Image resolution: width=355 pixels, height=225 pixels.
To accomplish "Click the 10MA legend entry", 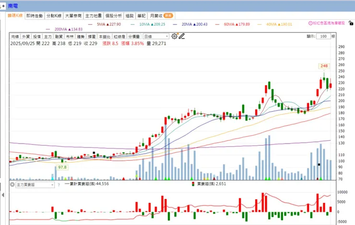I will pyautogui.click(x=148, y=24).
